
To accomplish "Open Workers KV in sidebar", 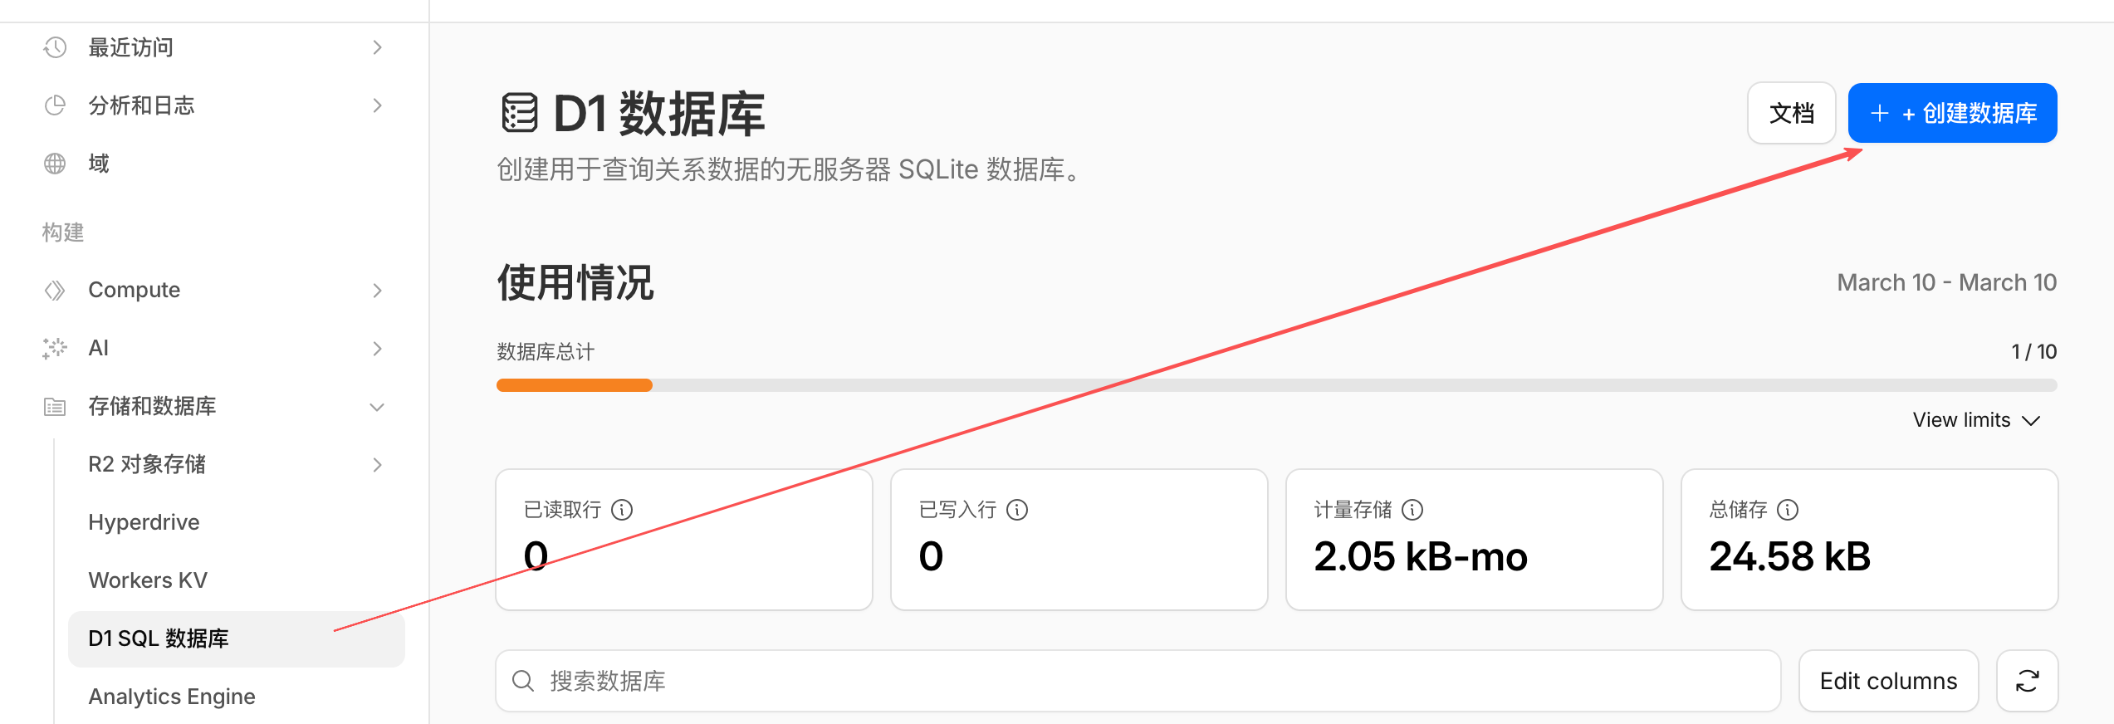I will tap(148, 580).
